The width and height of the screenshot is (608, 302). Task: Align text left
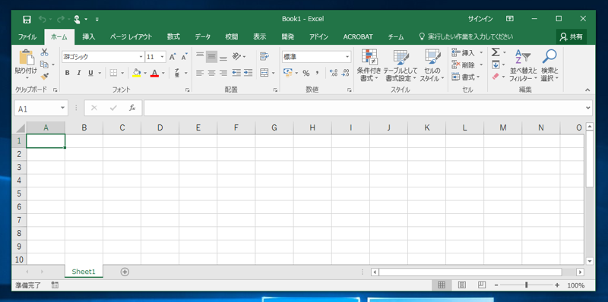[x=200, y=73]
